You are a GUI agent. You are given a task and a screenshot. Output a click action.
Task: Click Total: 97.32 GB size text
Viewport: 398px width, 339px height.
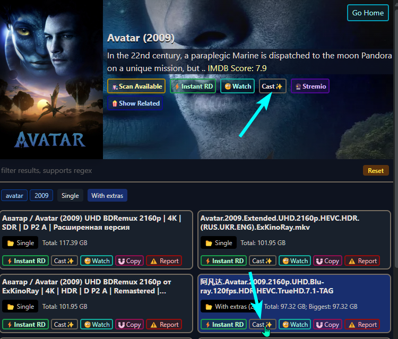click(287, 307)
